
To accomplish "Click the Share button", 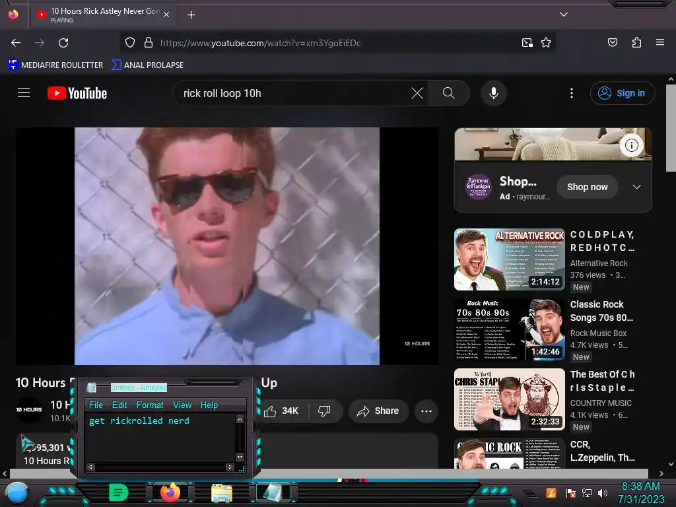I will click(x=378, y=411).
